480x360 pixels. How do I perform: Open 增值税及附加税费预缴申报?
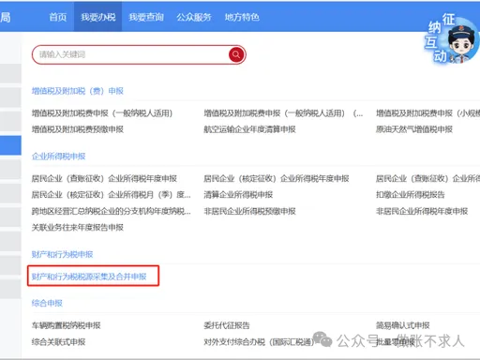(78, 129)
